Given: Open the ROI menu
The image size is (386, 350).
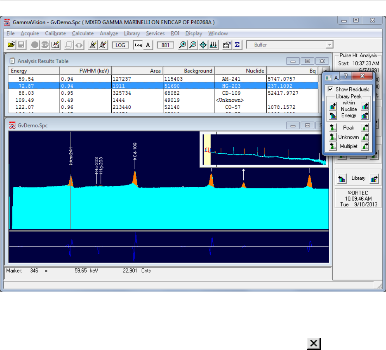Looking at the screenshot, I should click(x=175, y=33).
